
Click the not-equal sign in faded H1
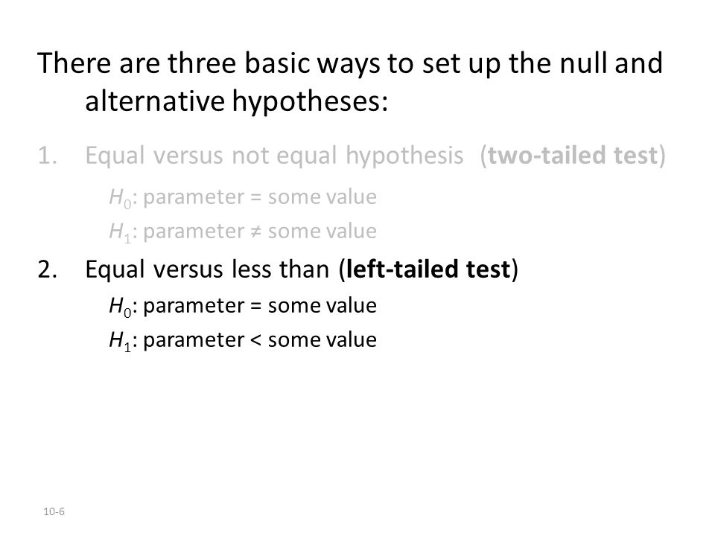pos(255,232)
